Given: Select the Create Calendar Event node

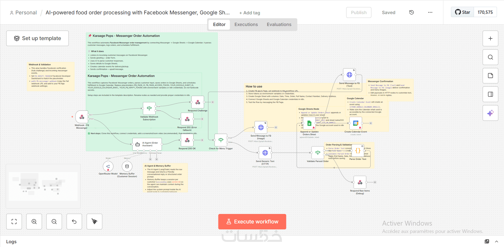Looking at the screenshot, I should (x=356, y=123).
